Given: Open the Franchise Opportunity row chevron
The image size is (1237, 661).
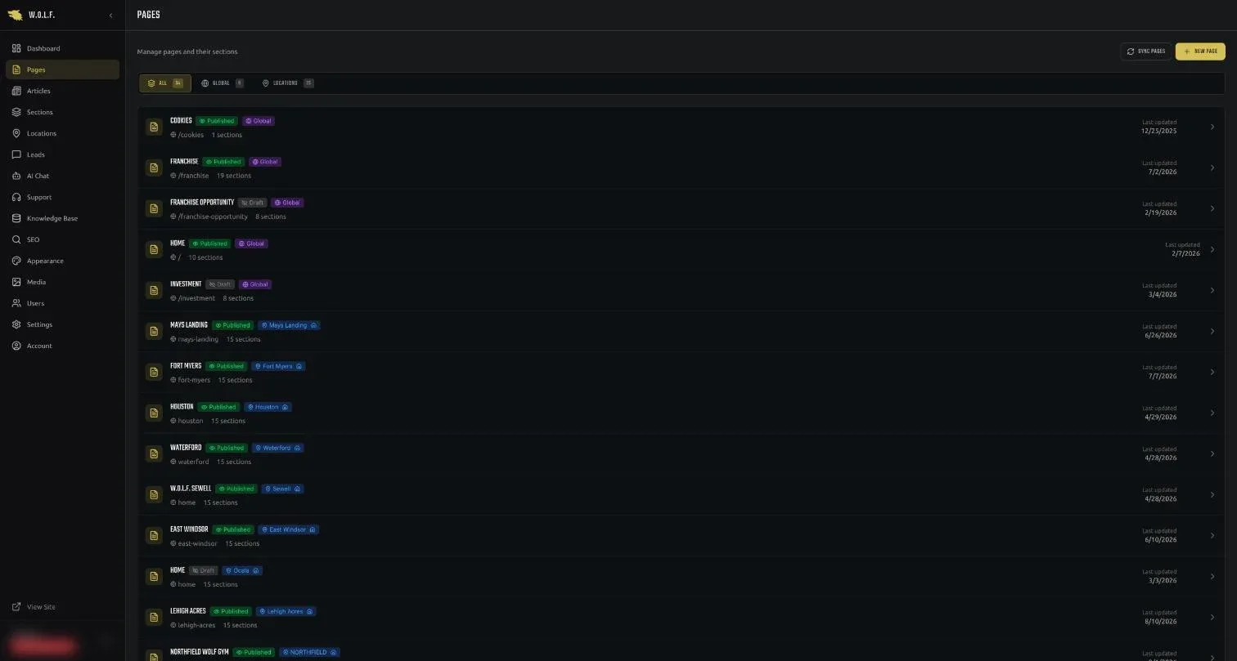Looking at the screenshot, I should pos(1212,208).
